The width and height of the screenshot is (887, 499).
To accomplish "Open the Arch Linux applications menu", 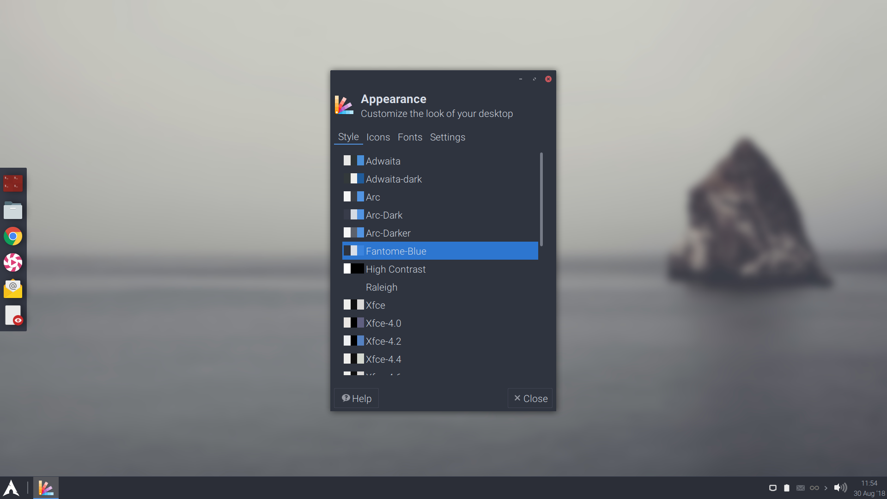I will click(x=12, y=488).
